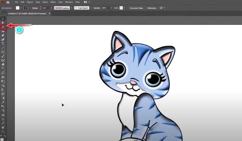Image resolution: width=242 pixels, height=141 pixels.
Task: Select the Shaper tool
Action: (3, 61)
